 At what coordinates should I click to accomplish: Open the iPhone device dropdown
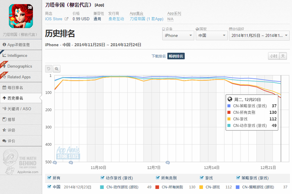[178, 36]
